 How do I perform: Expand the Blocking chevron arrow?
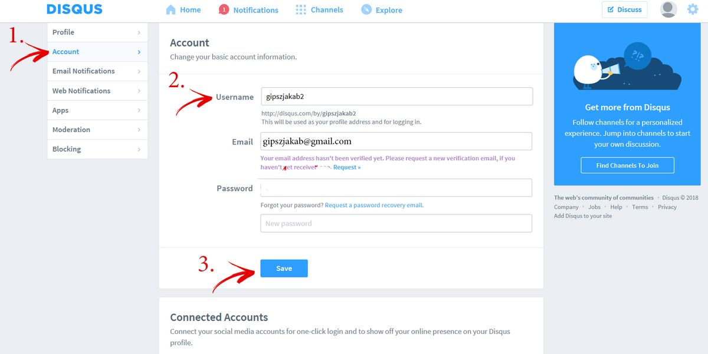pyautogui.click(x=139, y=150)
